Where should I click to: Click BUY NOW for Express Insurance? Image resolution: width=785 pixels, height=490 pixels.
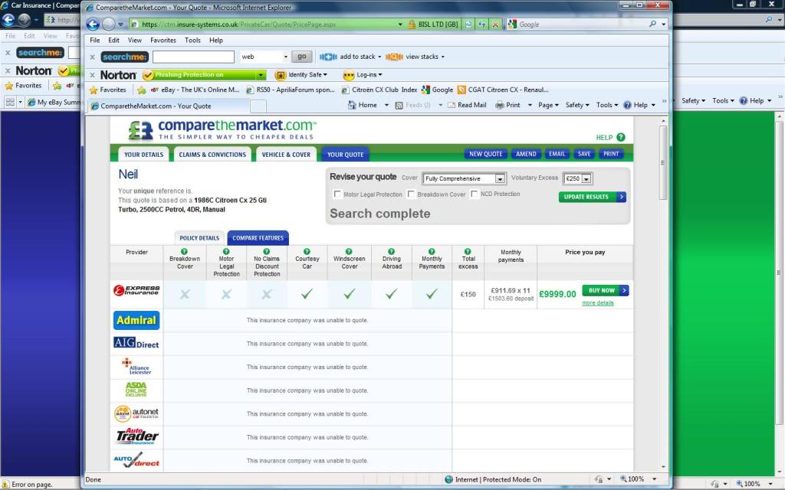coord(606,290)
